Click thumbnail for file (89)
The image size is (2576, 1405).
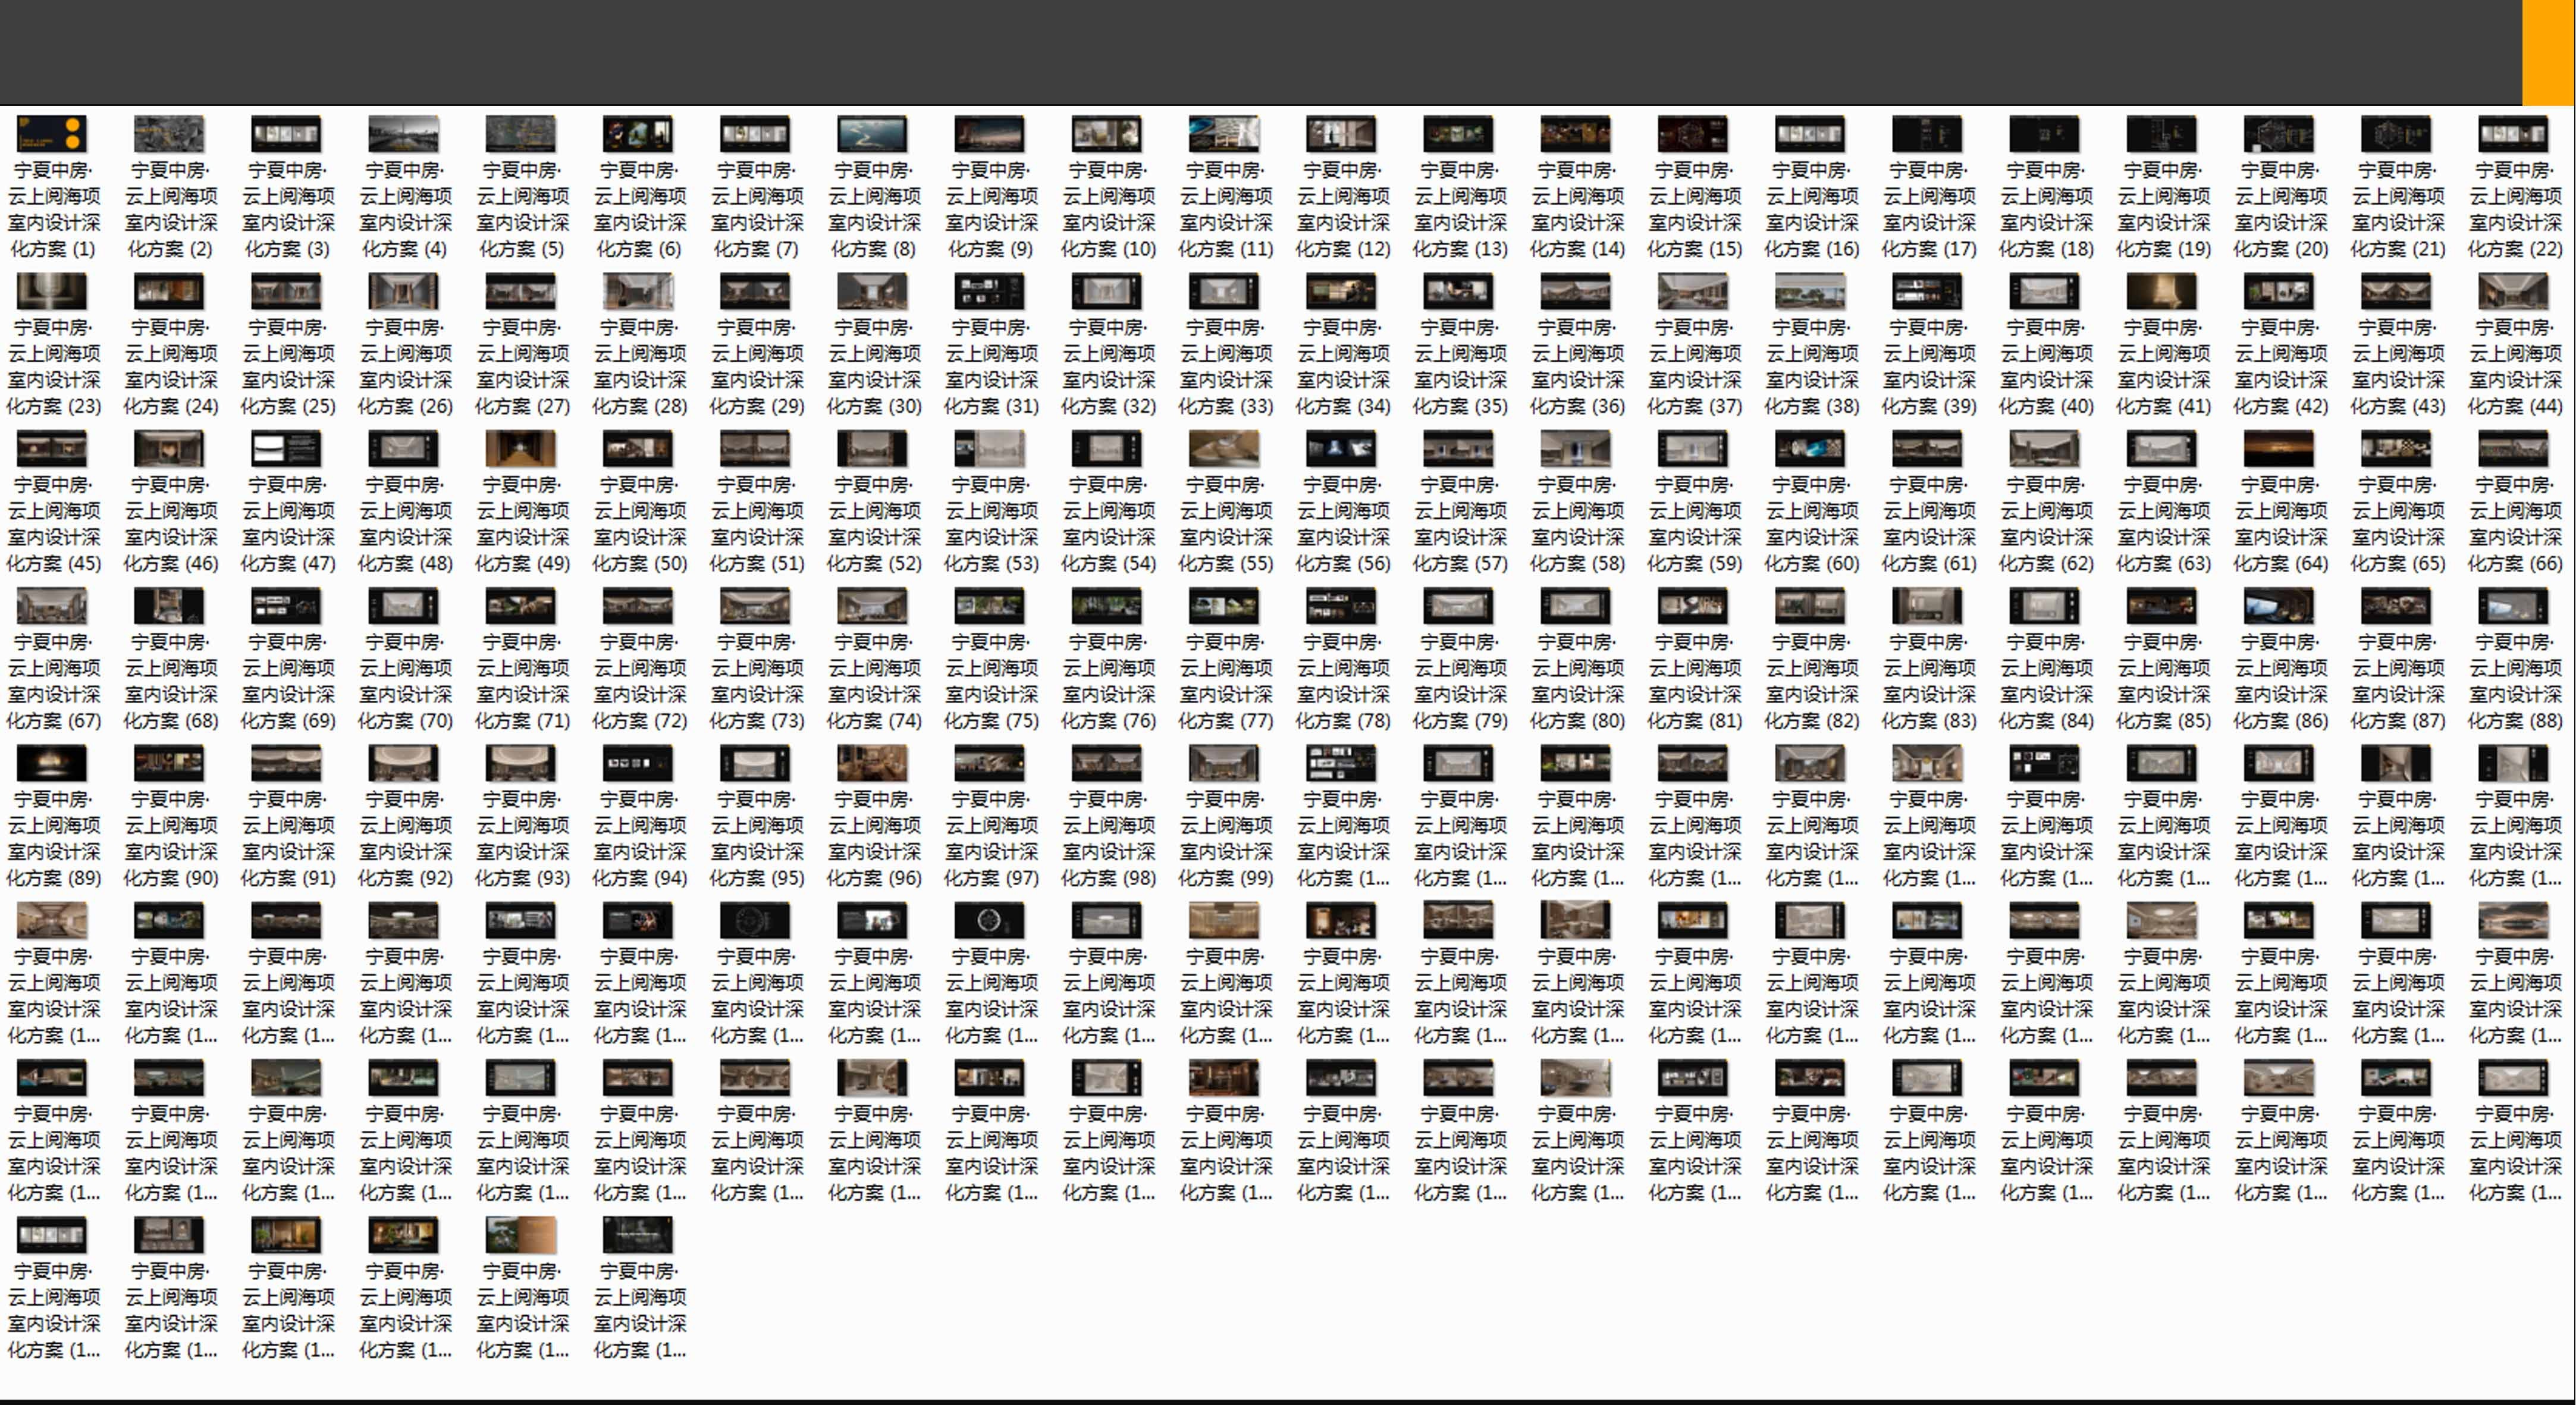pos(52,763)
